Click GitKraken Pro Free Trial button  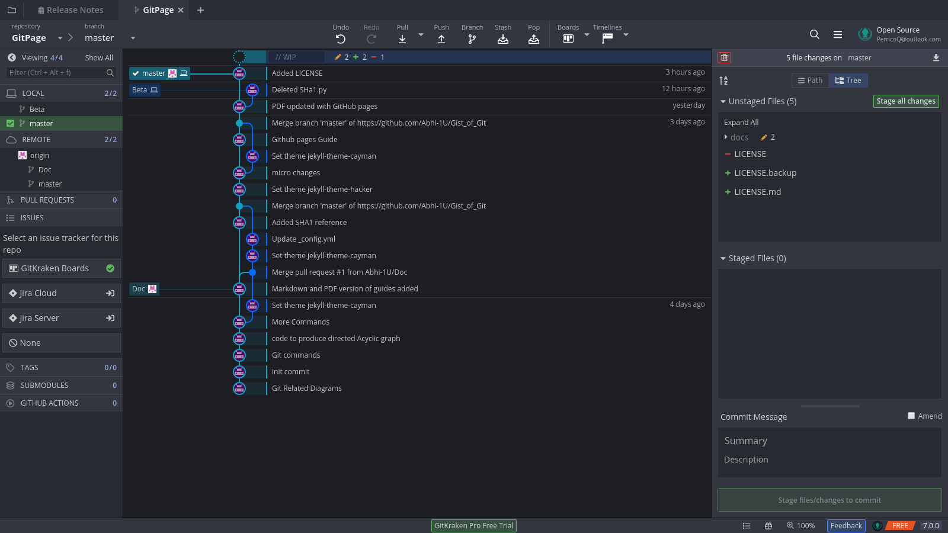(x=474, y=526)
